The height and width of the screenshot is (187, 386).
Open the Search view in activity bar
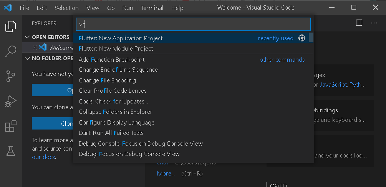pos(11,51)
